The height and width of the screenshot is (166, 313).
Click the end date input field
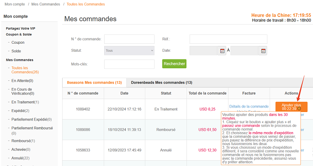tap(244, 50)
